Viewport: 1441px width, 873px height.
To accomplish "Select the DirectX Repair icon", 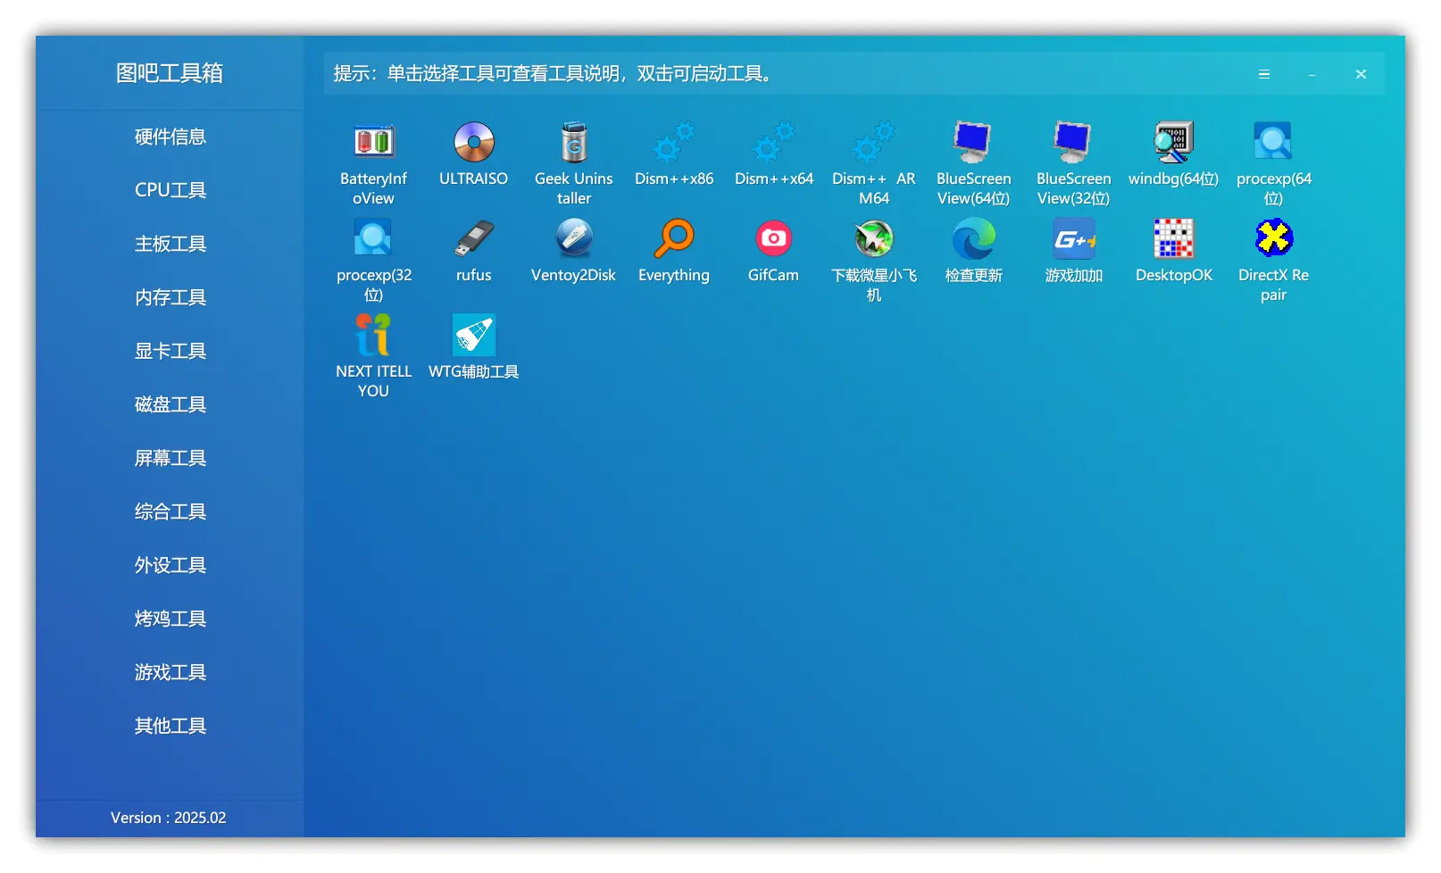I will pyautogui.click(x=1274, y=238).
